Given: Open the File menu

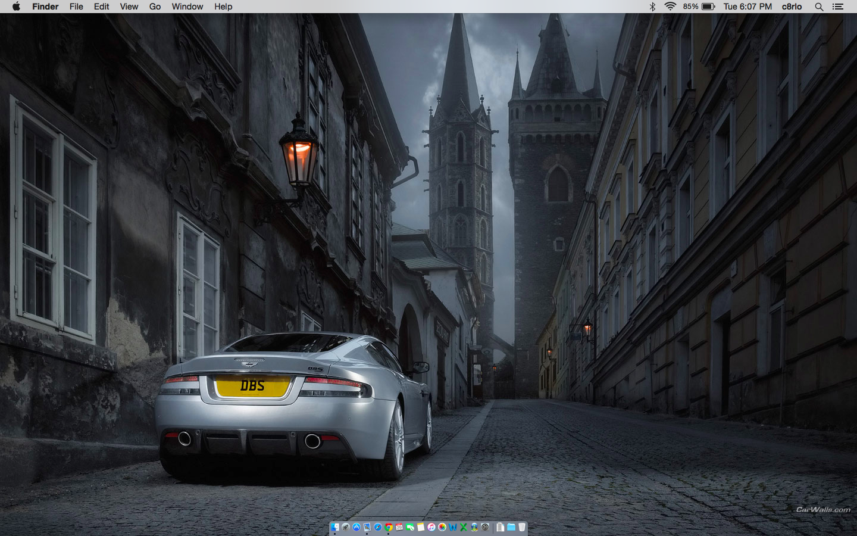Looking at the screenshot, I should click(x=76, y=7).
